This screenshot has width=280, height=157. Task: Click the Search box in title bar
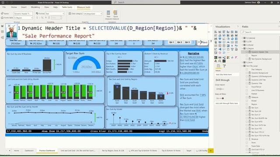coord(146,2)
